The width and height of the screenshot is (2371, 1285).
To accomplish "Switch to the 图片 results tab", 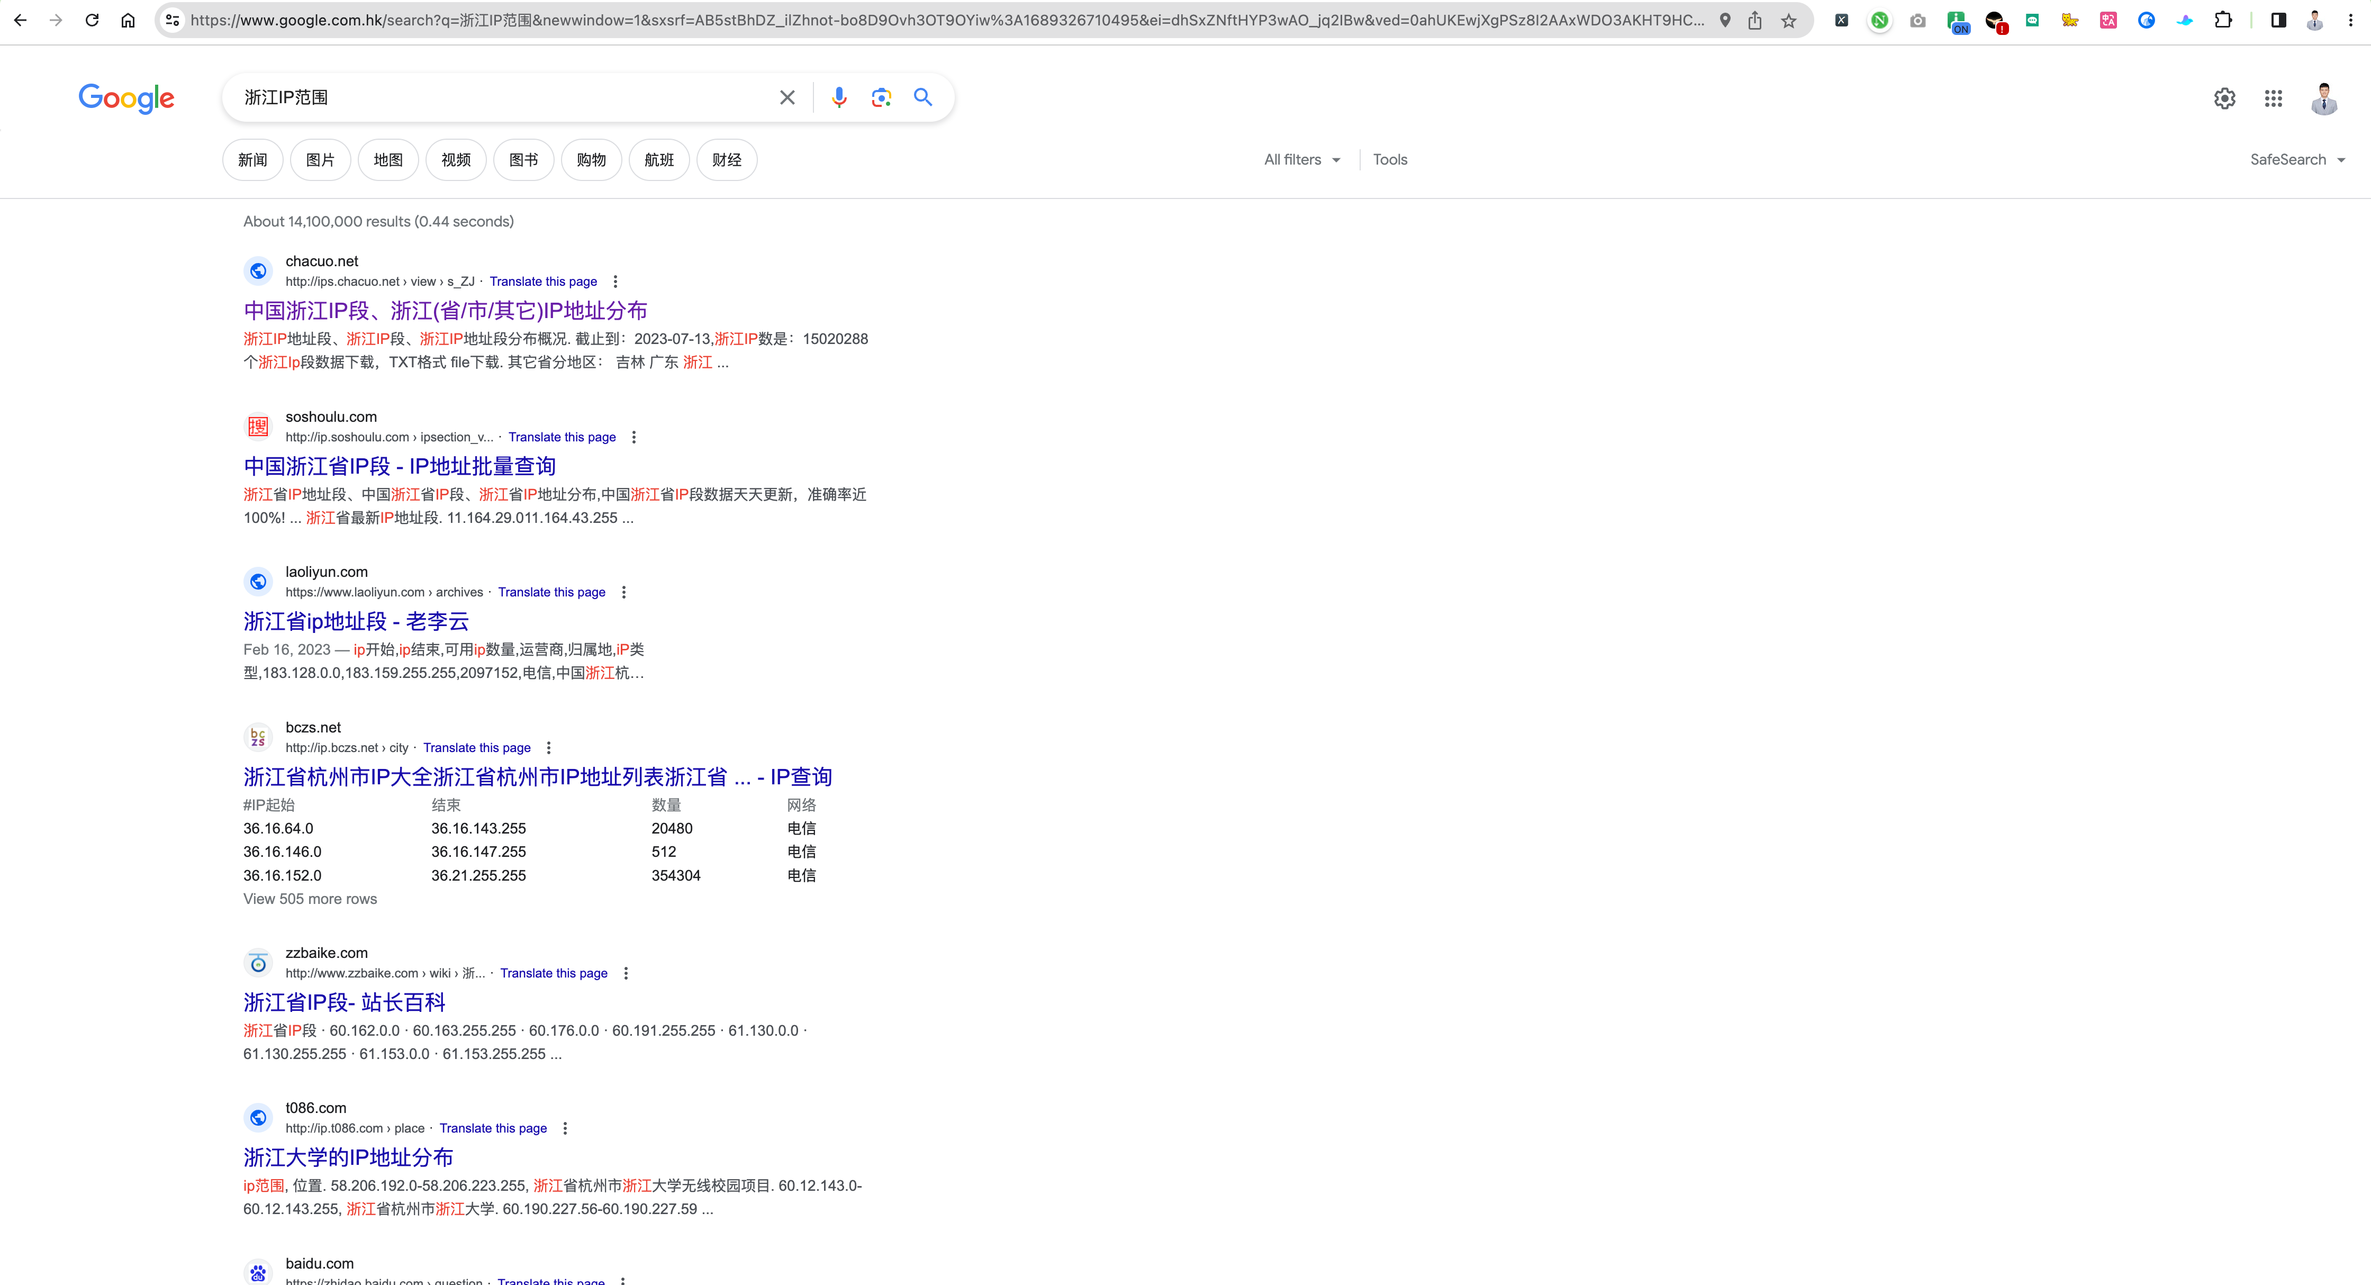I will point(320,160).
